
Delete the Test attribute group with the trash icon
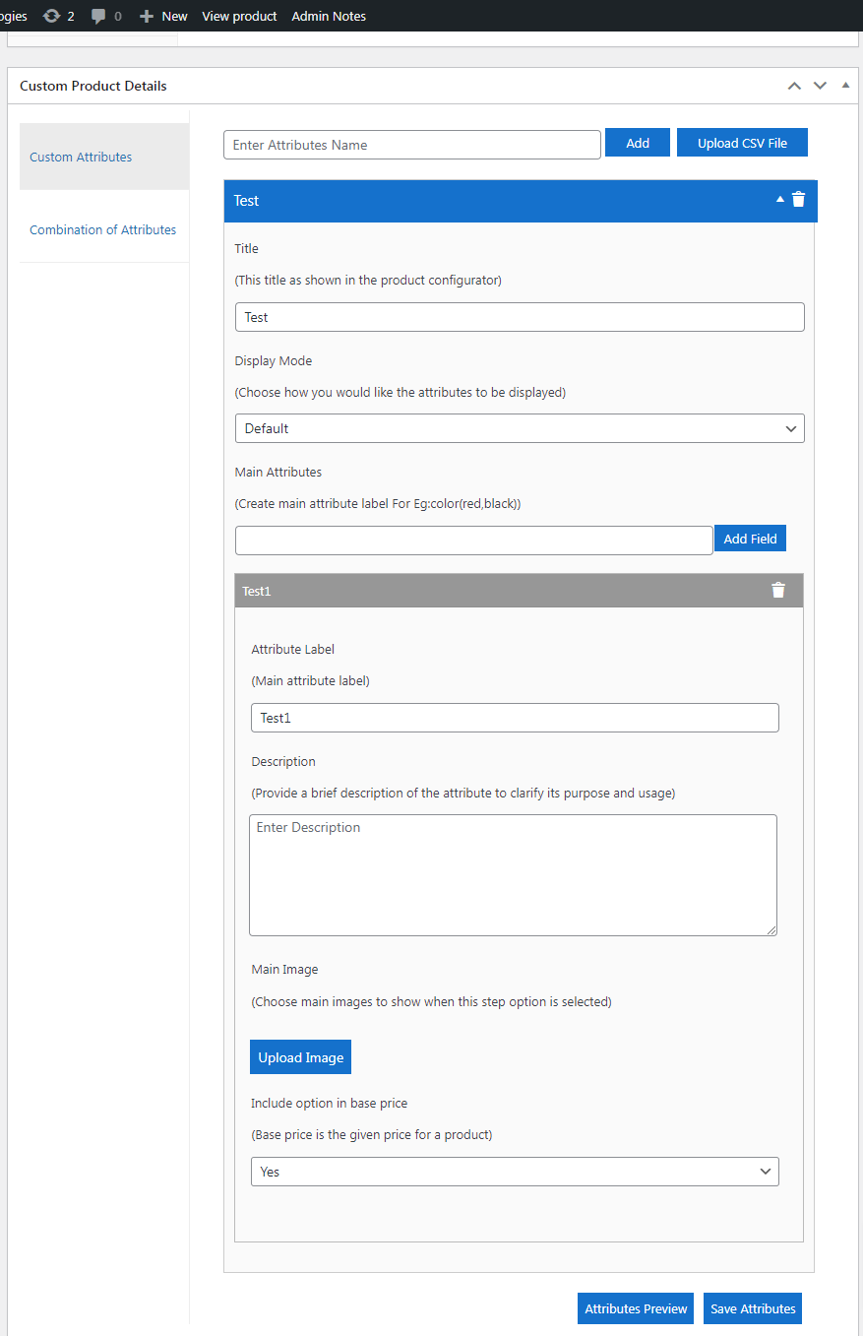[798, 199]
